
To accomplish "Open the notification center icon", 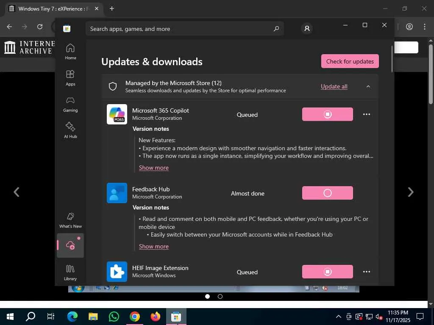I will (420, 317).
